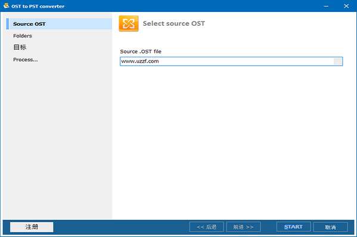Minimize the converter window
The image size is (357, 237).
tap(326, 6)
